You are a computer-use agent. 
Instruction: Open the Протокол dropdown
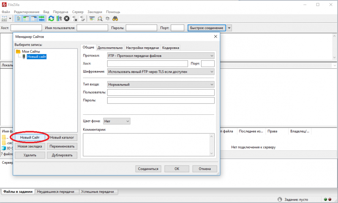[161, 56]
